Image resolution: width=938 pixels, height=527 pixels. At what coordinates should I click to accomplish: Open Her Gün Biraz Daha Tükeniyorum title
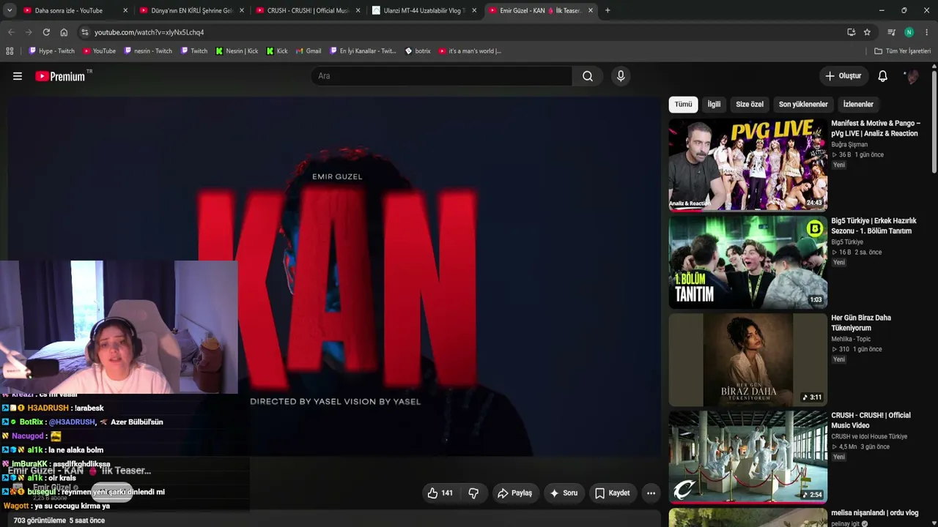click(861, 323)
